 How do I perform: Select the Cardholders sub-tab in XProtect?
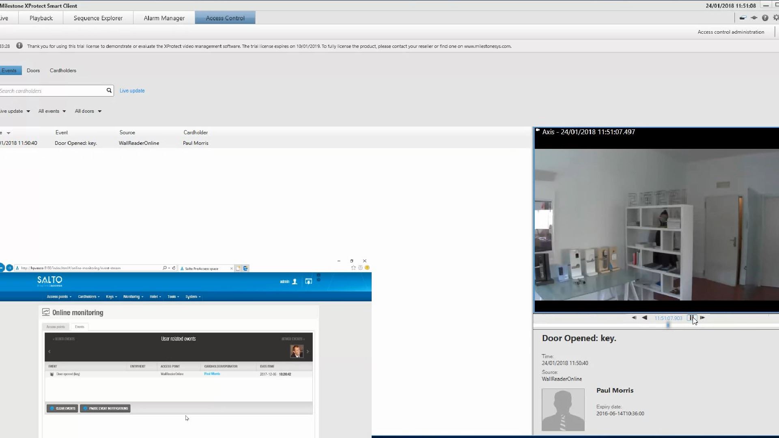pyautogui.click(x=63, y=70)
